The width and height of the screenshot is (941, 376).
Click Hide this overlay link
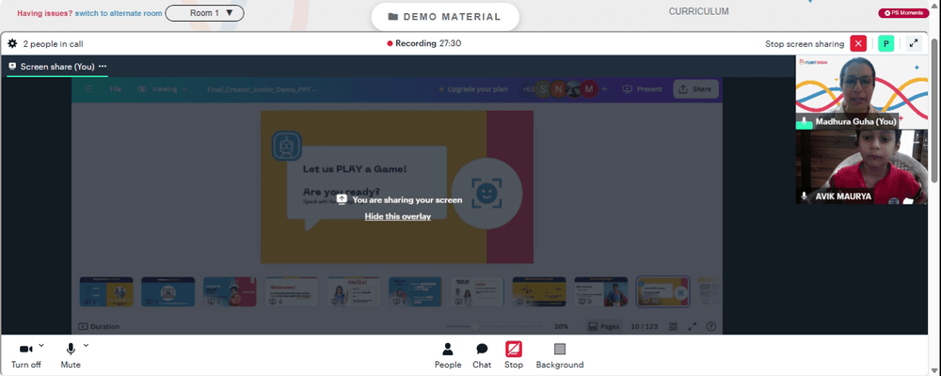(x=397, y=216)
